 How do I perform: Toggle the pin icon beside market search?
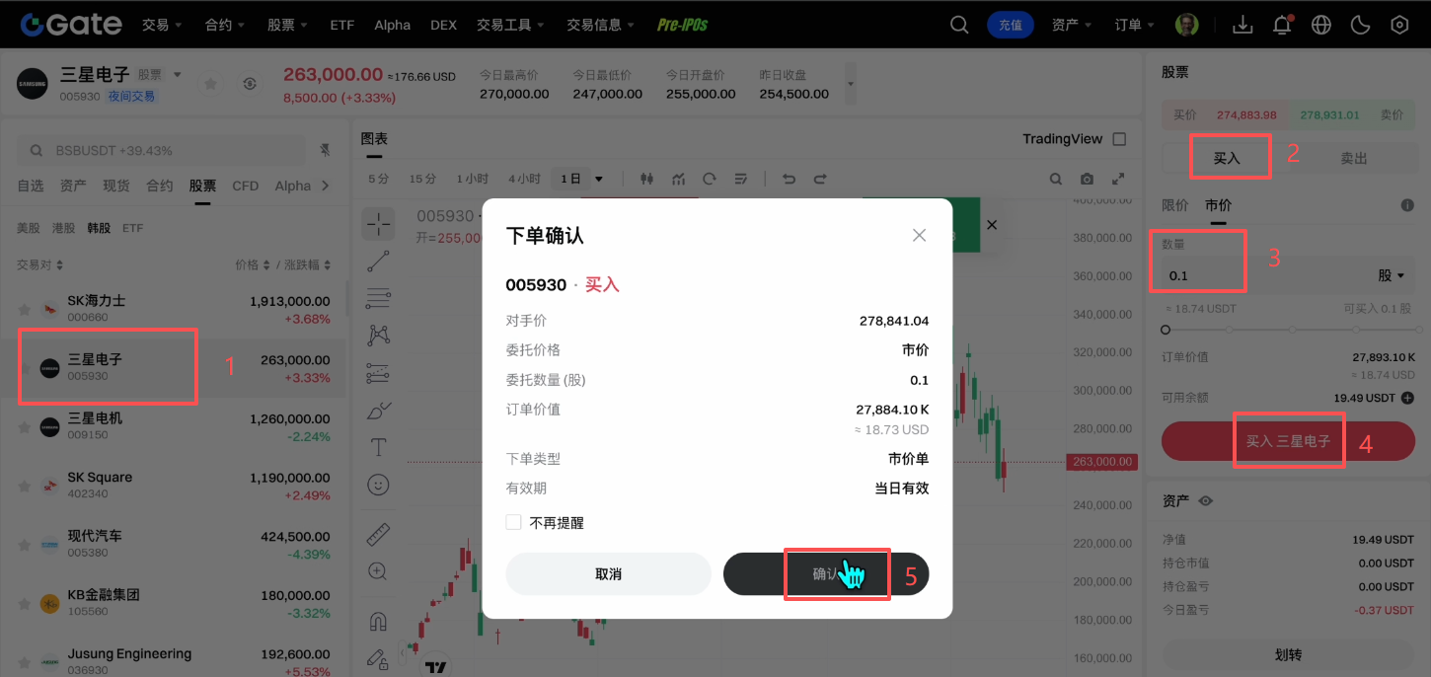click(325, 150)
